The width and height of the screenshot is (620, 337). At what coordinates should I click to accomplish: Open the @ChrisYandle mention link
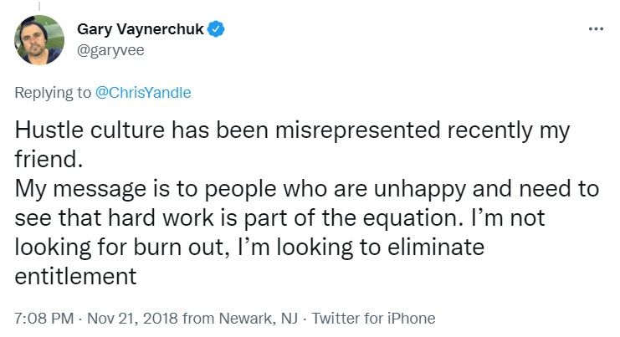(x=143, y=93)
